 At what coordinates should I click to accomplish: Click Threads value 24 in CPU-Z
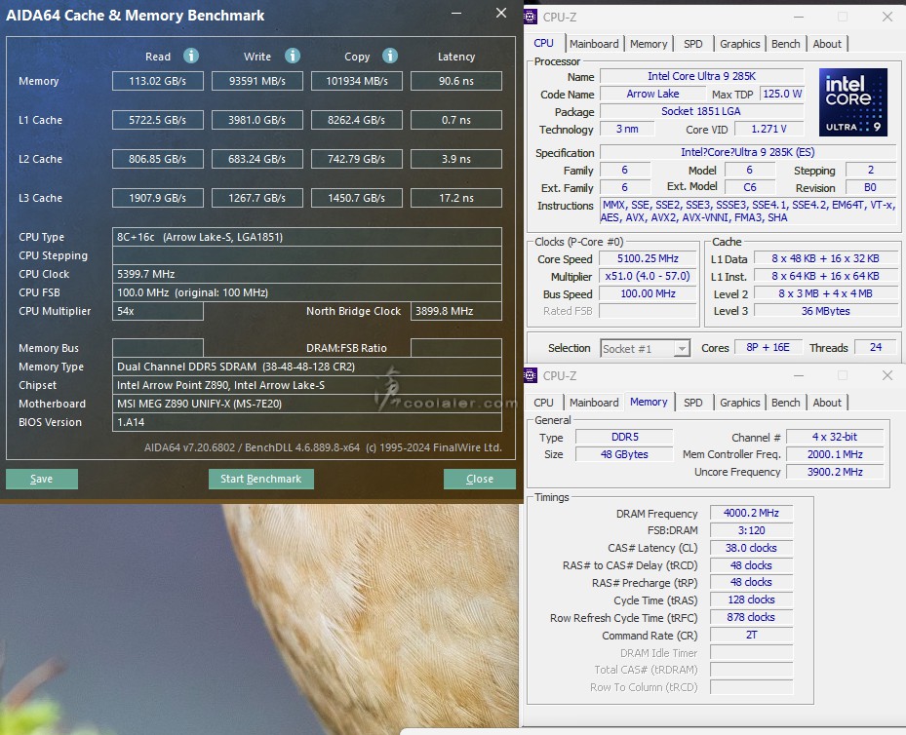(x=876, y=347)
